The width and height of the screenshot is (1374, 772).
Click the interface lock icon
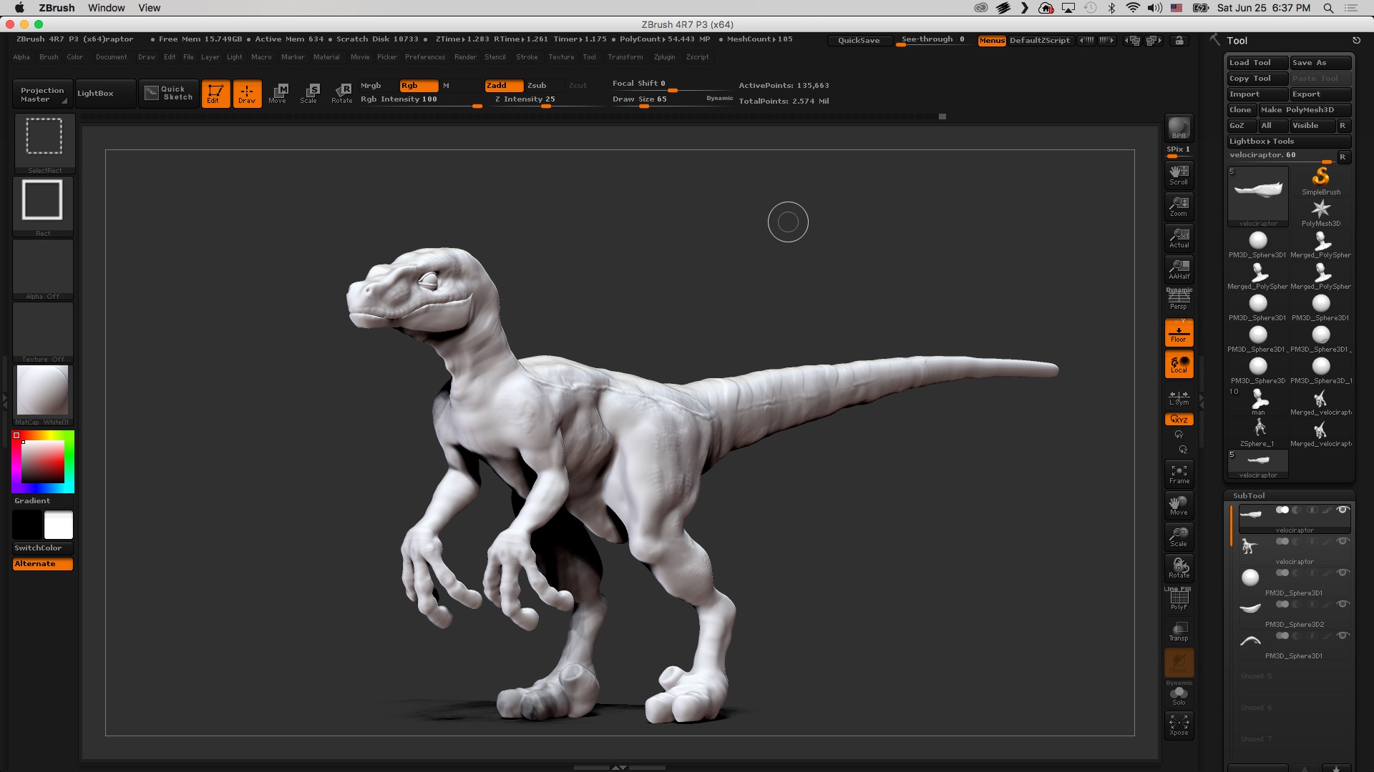click(x=1179, y=41)
